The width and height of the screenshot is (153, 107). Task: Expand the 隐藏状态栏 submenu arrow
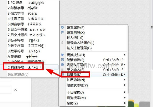(125, 85)
